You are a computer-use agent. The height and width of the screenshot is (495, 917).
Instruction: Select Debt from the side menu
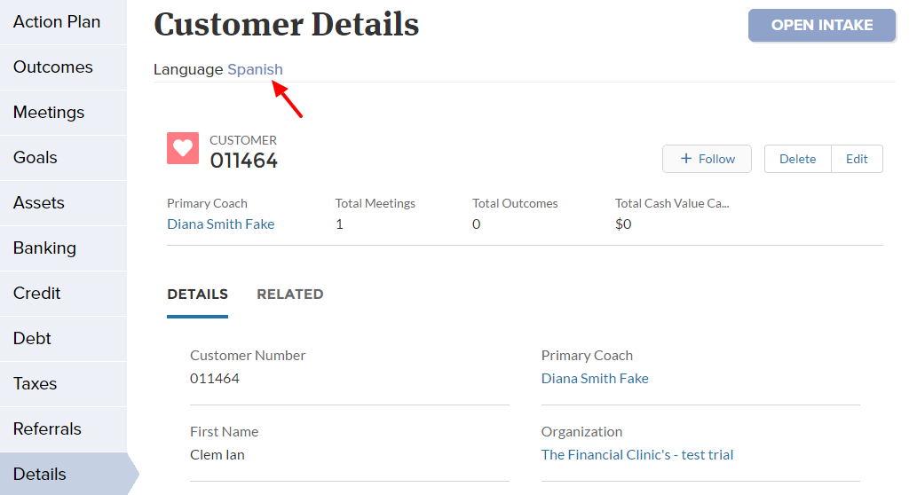coord(63,338)
